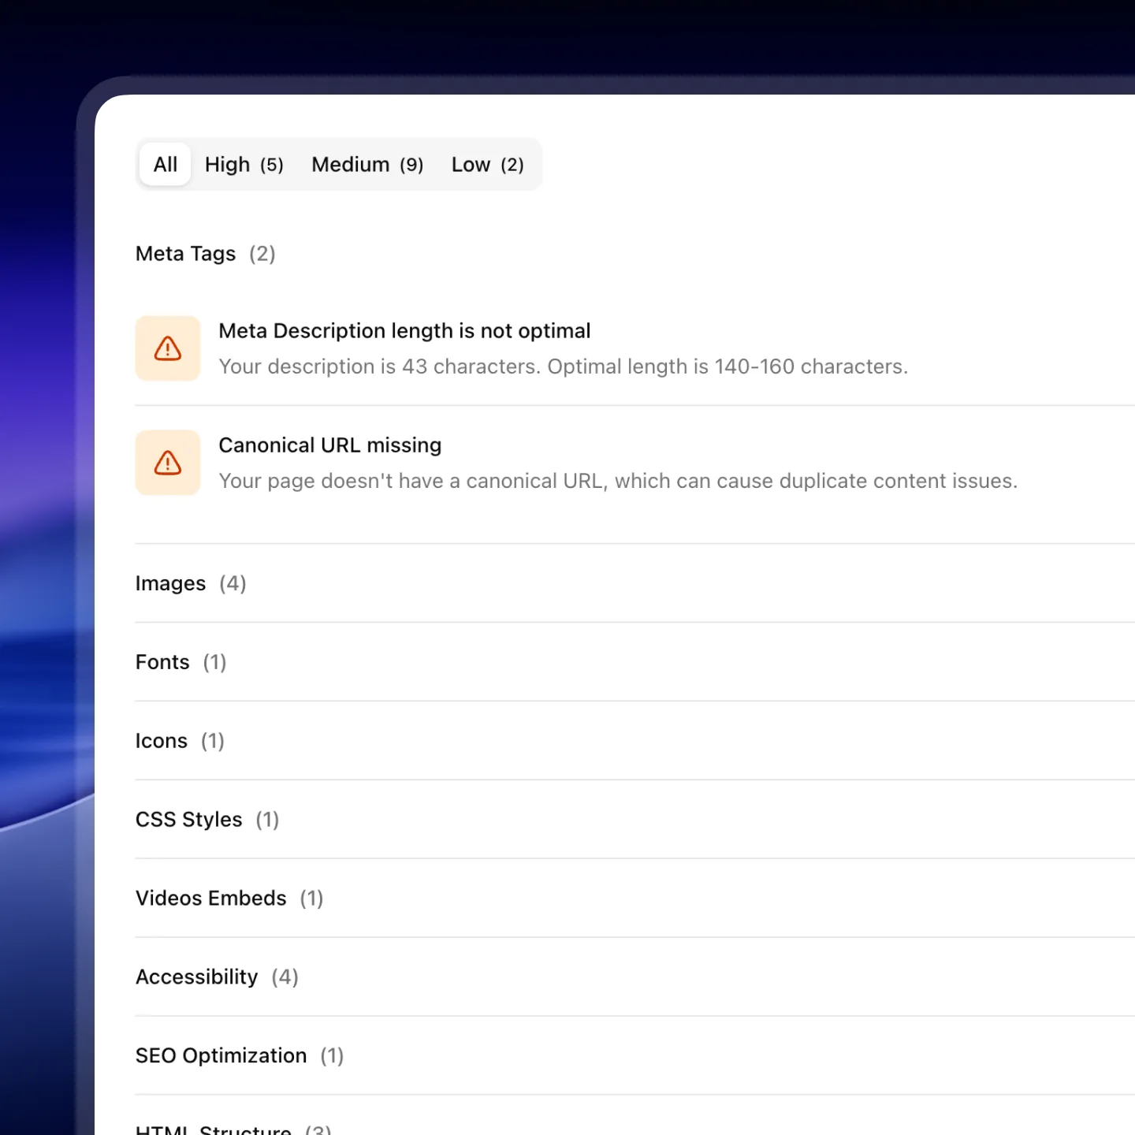Expand the Icons section
Image resolution: width=1135 pixels, height=1135 pixels.
634,741
